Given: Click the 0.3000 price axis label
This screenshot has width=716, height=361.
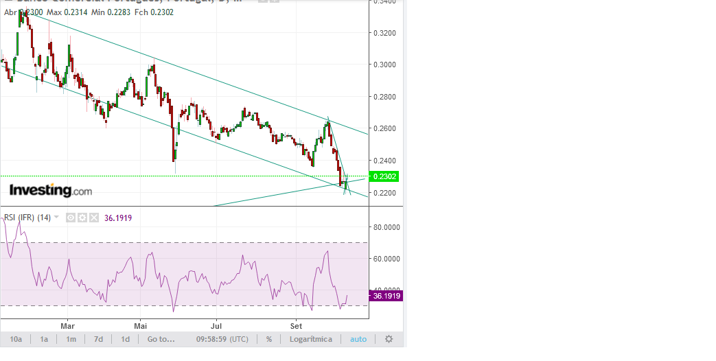Looking at the screenshot, I should [384, 65].
